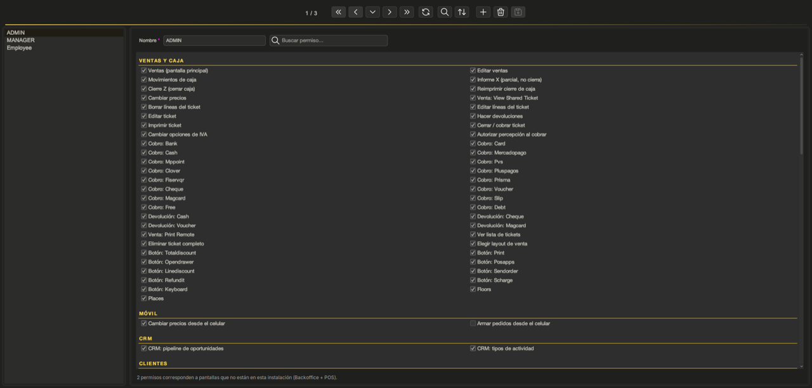Toggle Cobro: Mercadopago checkbox
The image size is (812, 388).
coord(473,152)
